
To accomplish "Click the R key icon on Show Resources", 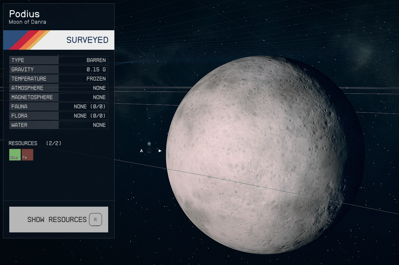I will pos(96,220).
